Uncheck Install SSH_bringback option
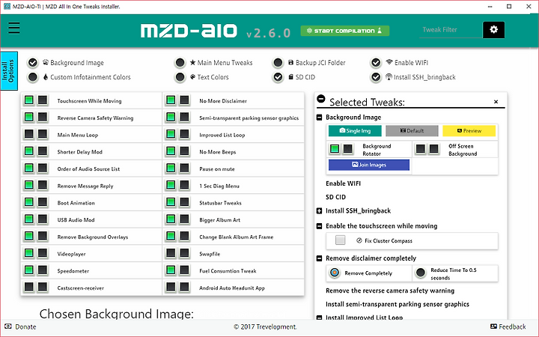The image size is (539, 337). click(376, 77)
